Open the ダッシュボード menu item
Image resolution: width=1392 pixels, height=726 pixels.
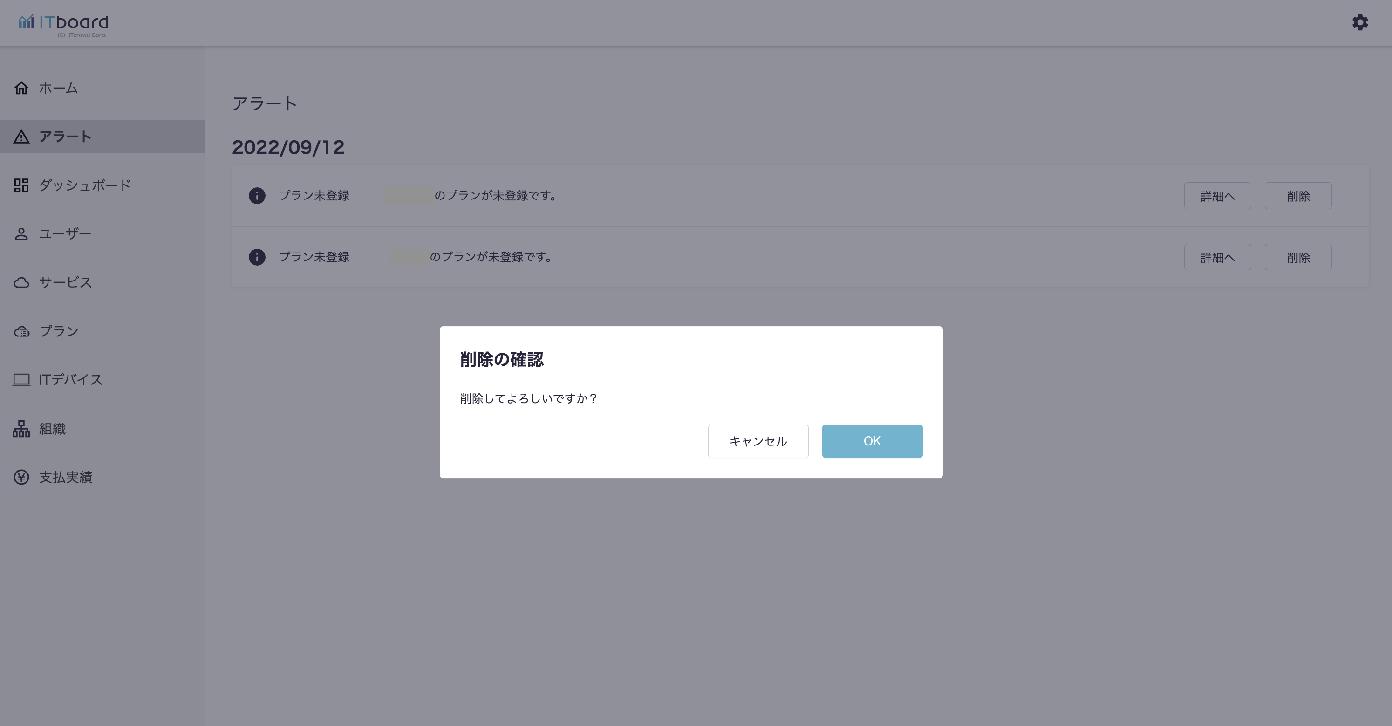pyautogui.click(x=85, y=185)
